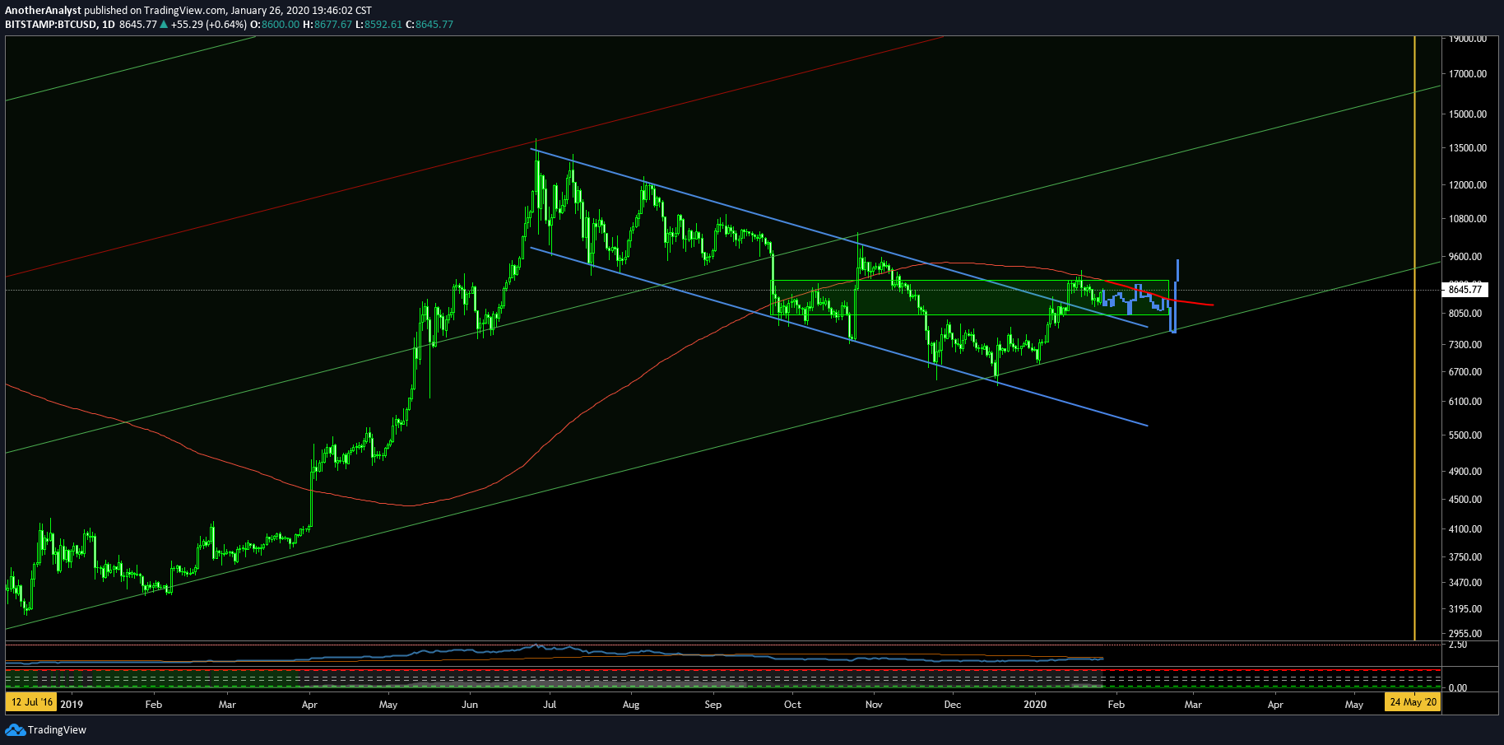Click the 19000.00 price axis label
Screen dimensions: 1504x745
1468,39
